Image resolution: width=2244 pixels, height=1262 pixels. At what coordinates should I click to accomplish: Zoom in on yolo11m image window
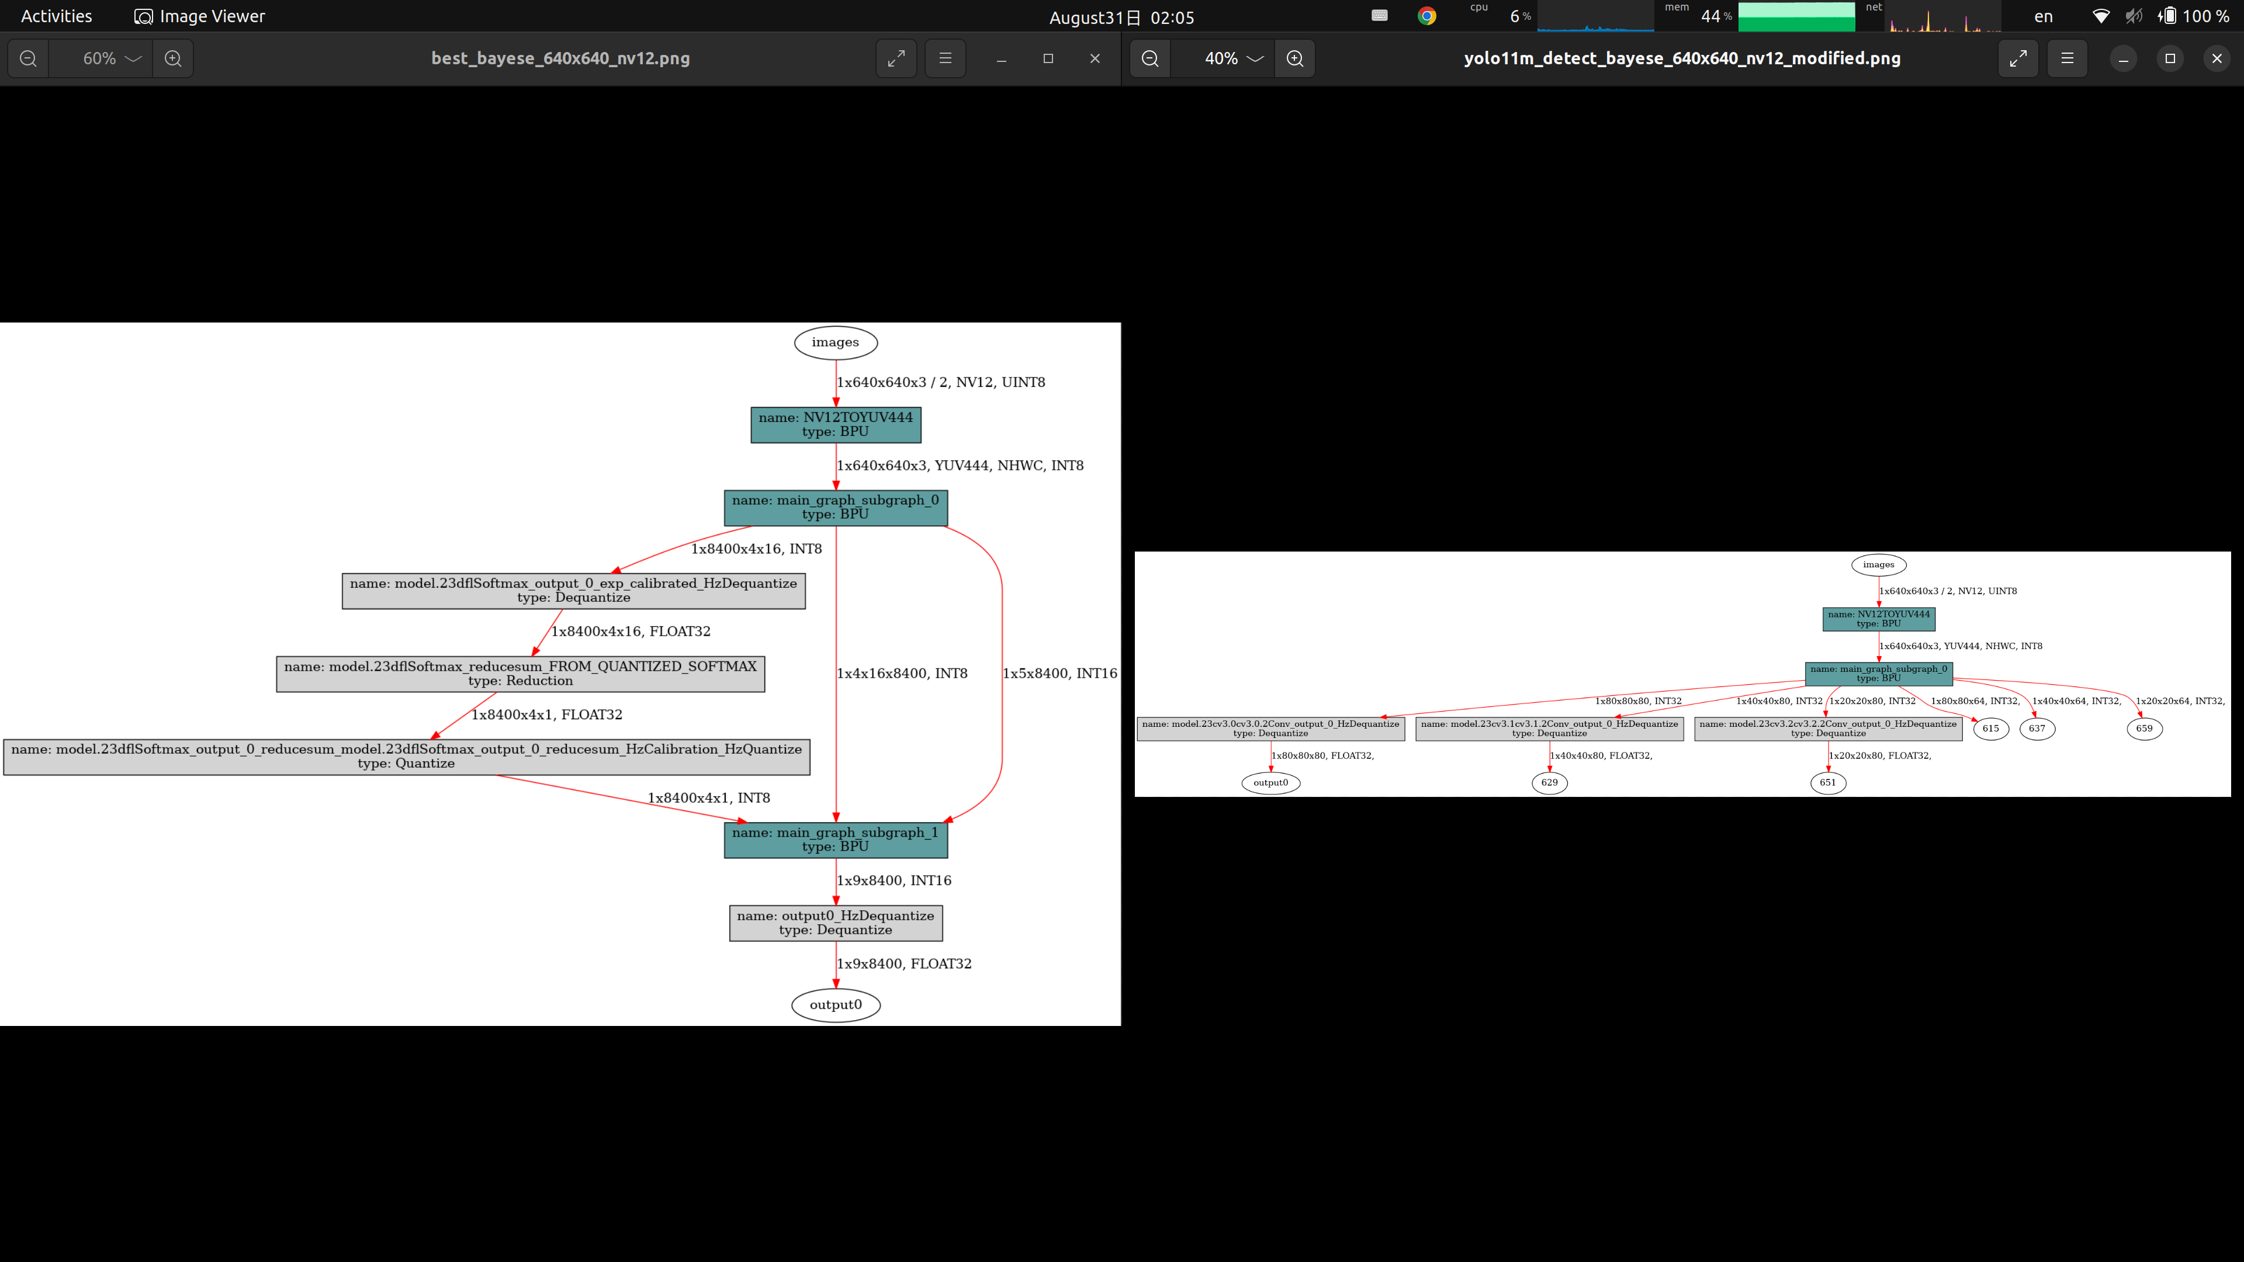click(1296, 58)
